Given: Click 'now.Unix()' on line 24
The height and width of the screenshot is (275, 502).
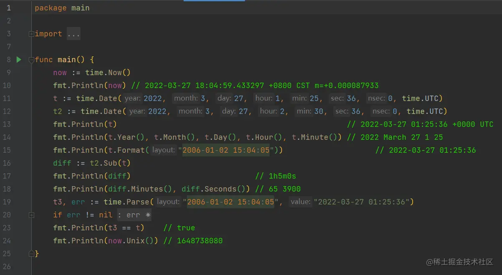Looking at the screenshot, I should point(131,241).
